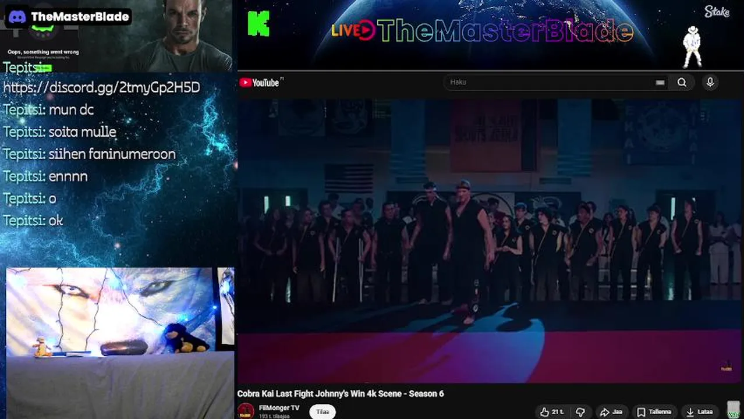This screenshot has width=744, height=419.
Task: Click the Stake logo
Action: [717, 11]
